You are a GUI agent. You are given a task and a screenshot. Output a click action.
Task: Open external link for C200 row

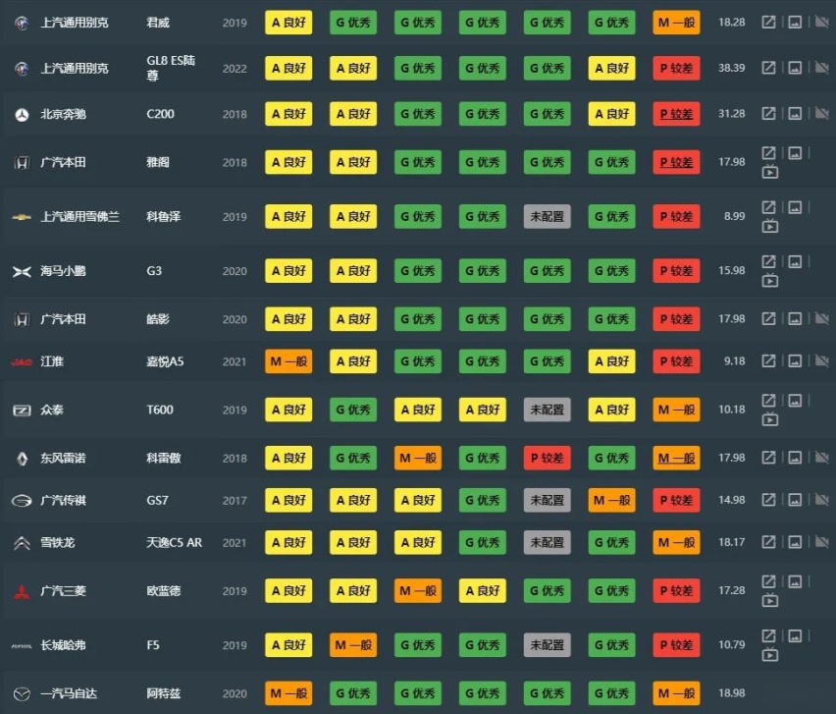point(768,113)
